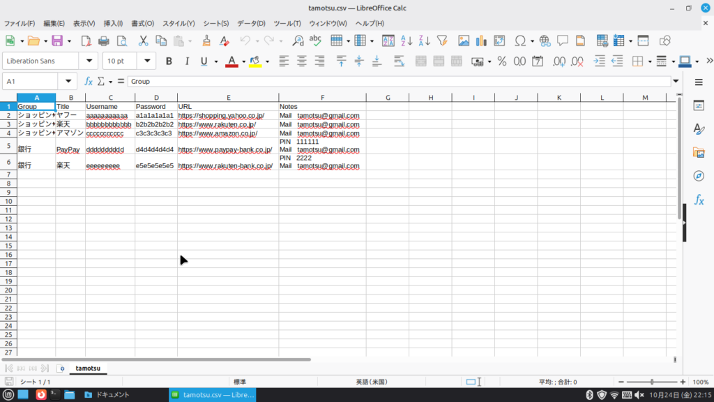Click the Clone Formatting paintbrush icon

[x=206, y=40]
